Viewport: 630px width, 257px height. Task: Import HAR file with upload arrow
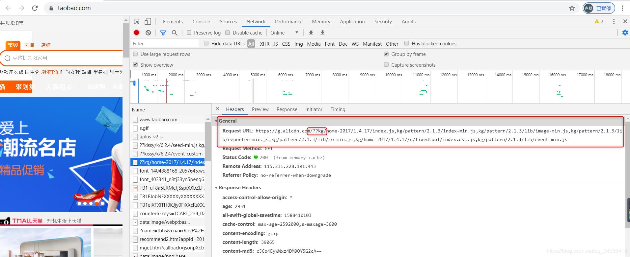(x=311, y=33)
